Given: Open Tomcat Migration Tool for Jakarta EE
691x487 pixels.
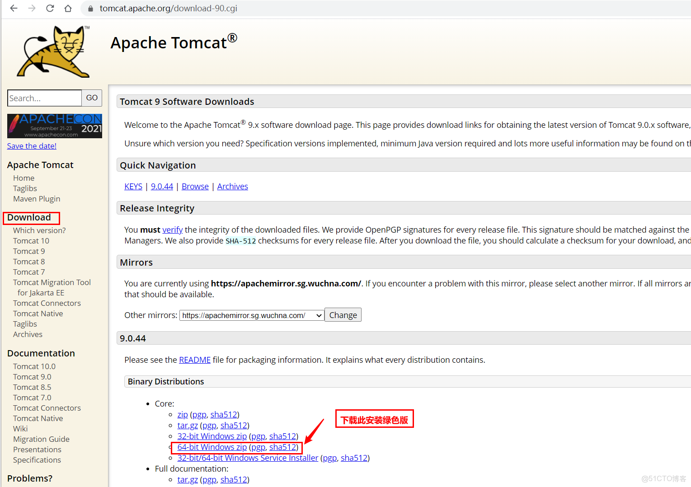Looking at the screenshot, I should [x=52, y=287].
